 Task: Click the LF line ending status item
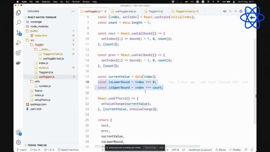[184, 150]
